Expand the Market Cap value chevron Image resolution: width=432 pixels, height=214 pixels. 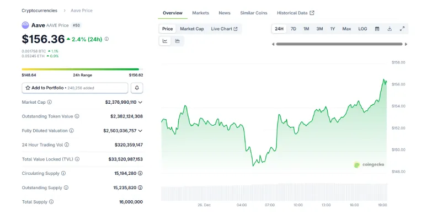coord(140,102)
